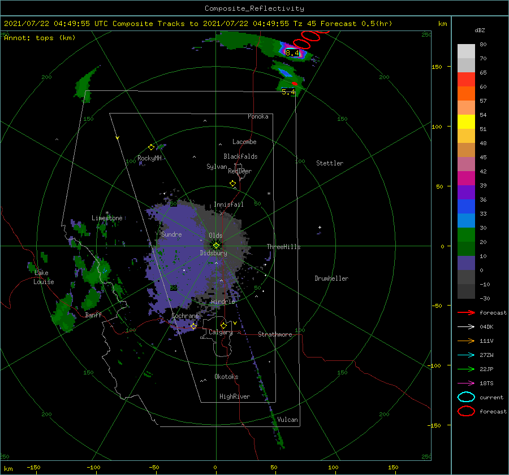This screenshot has height=475, width=509.
Task: Click the Drumheller label
Action: pyautogui.click(x=331, y=278)
